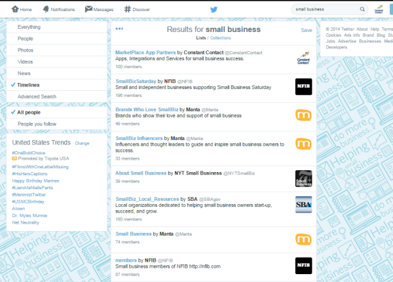Select the All people option
This screenshot has width=393, height=282.
56,113
